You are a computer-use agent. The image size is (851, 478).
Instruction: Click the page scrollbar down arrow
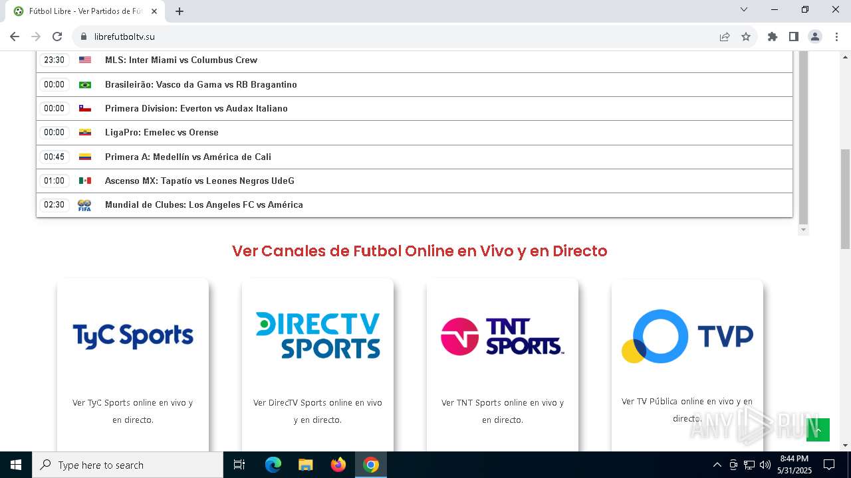pyautogui.click(x=846, y=445)
